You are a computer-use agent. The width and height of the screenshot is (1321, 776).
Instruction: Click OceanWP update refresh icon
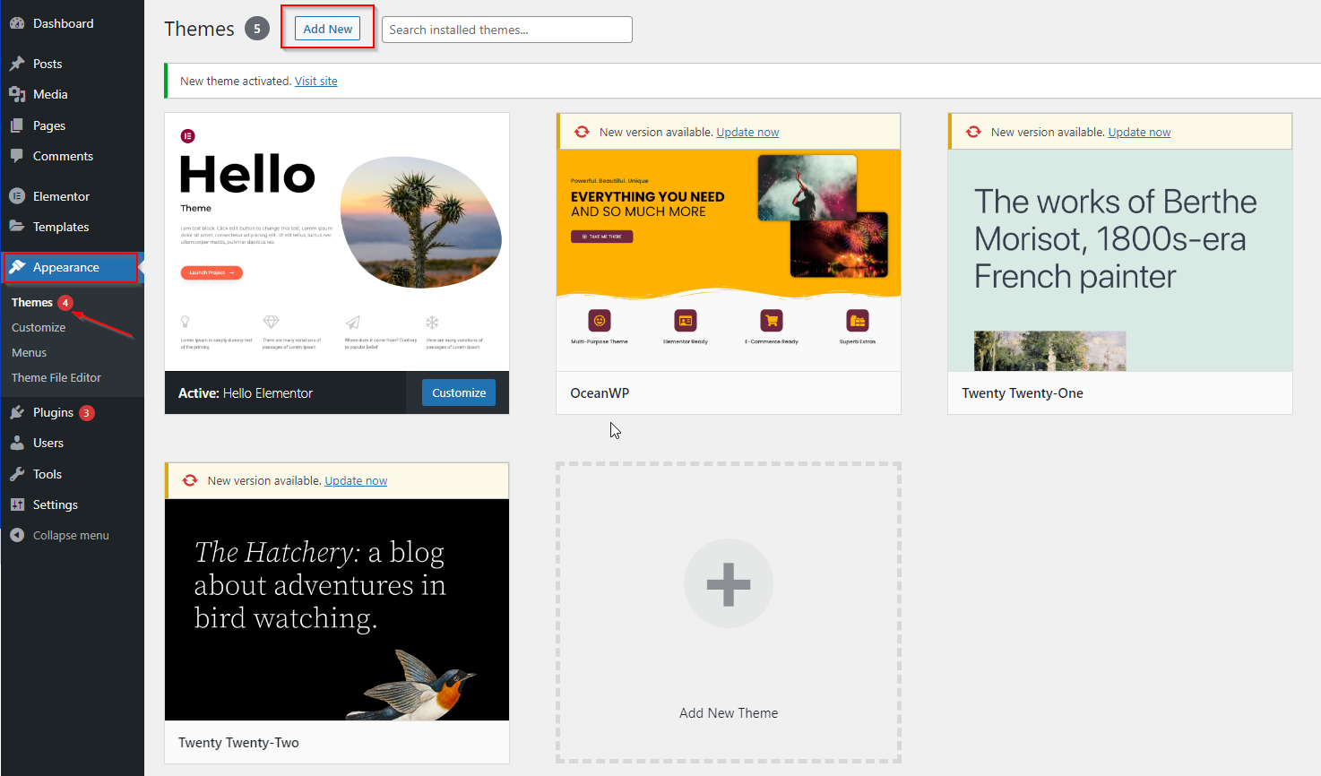582,132
